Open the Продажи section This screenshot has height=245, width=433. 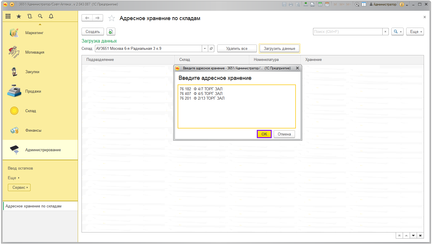click(33, 91)
